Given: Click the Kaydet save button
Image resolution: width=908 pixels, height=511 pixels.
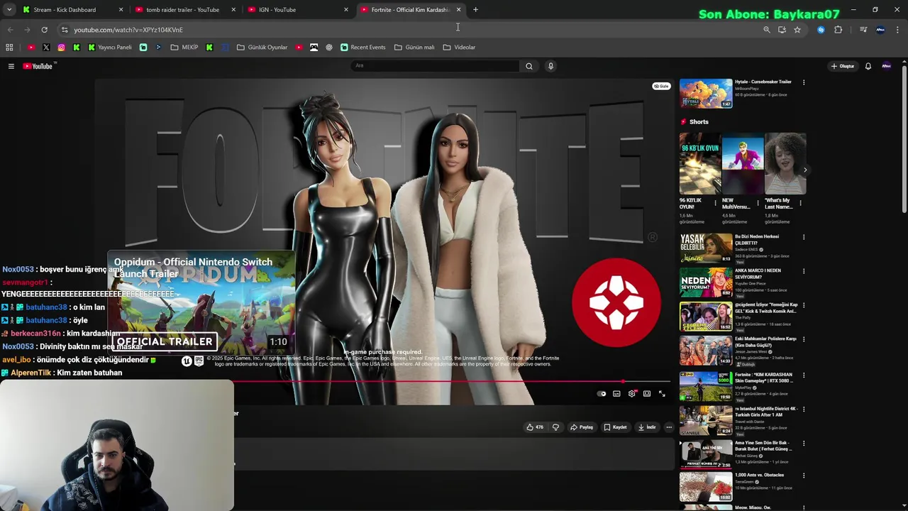Looking at the screenshot, I should click(x=615, y=427).
